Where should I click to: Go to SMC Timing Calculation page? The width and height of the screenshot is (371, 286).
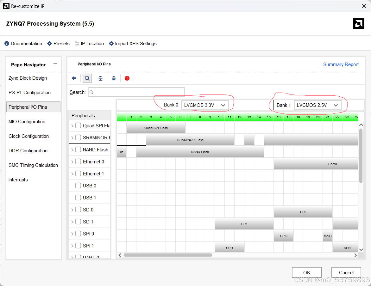(x=33, y=165)
